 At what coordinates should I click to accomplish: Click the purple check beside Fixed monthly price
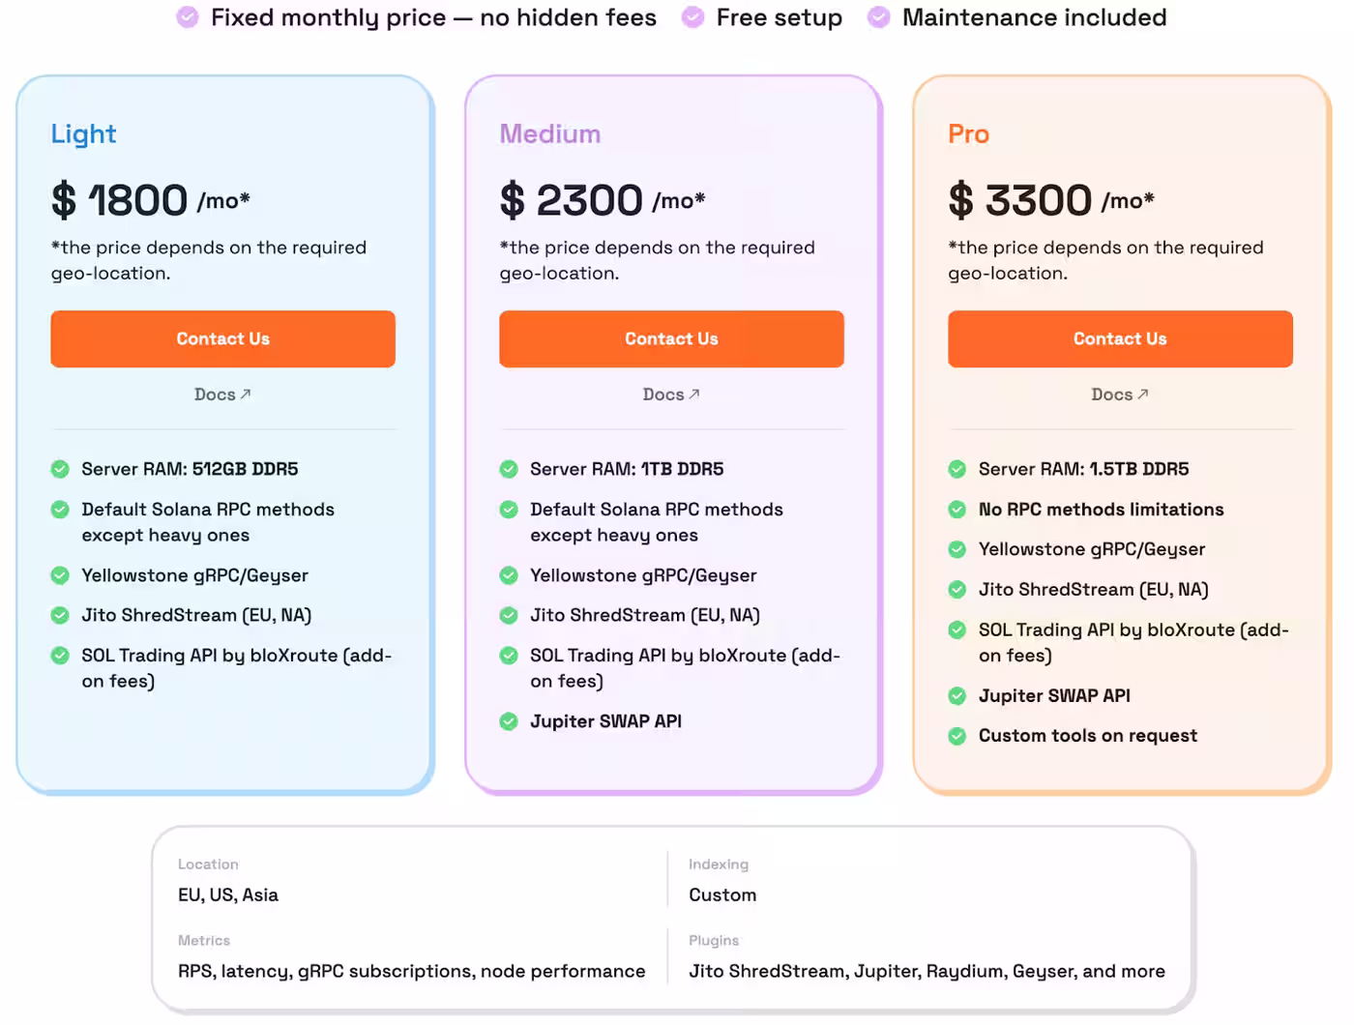click(188, 17)
